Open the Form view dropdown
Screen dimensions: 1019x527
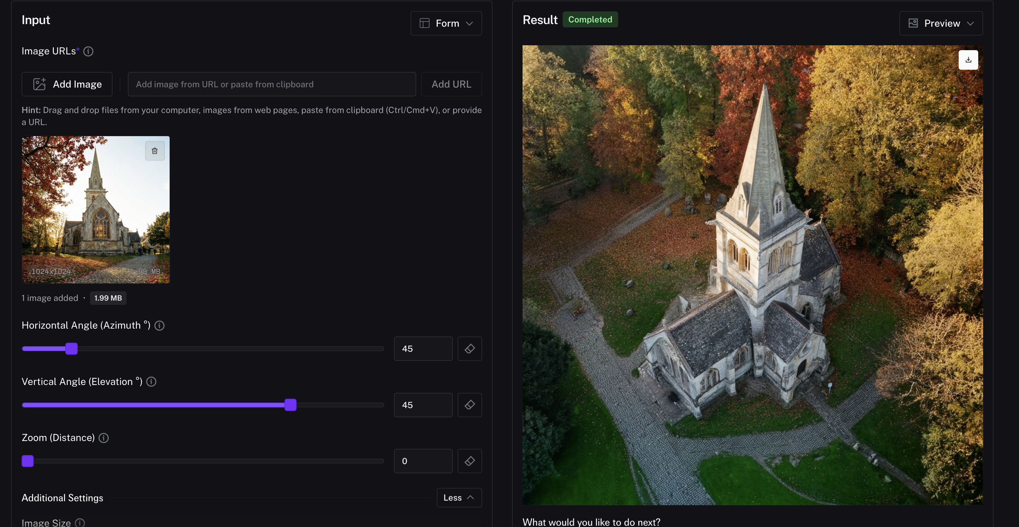click(x=446, y=23)
